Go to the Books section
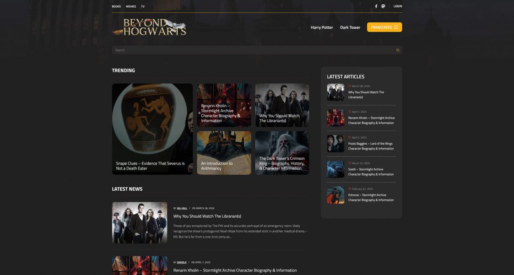 coord(117,6)
